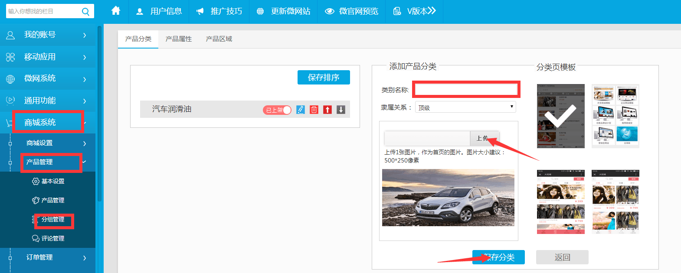
Task: Select the checked first category page template
Action: [x=560, y=116]
